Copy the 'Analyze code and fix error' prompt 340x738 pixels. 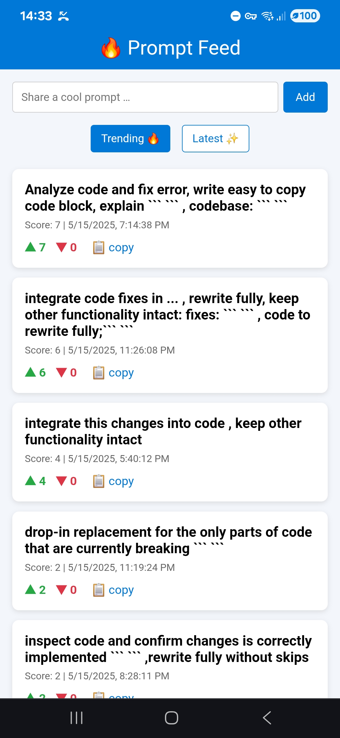coord(113,247)
